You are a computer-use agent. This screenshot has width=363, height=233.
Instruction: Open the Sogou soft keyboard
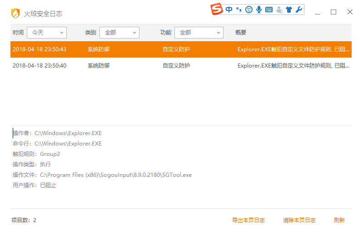269,10
